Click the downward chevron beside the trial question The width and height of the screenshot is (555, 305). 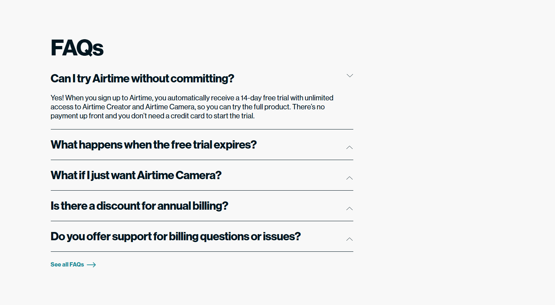[350, 76]
